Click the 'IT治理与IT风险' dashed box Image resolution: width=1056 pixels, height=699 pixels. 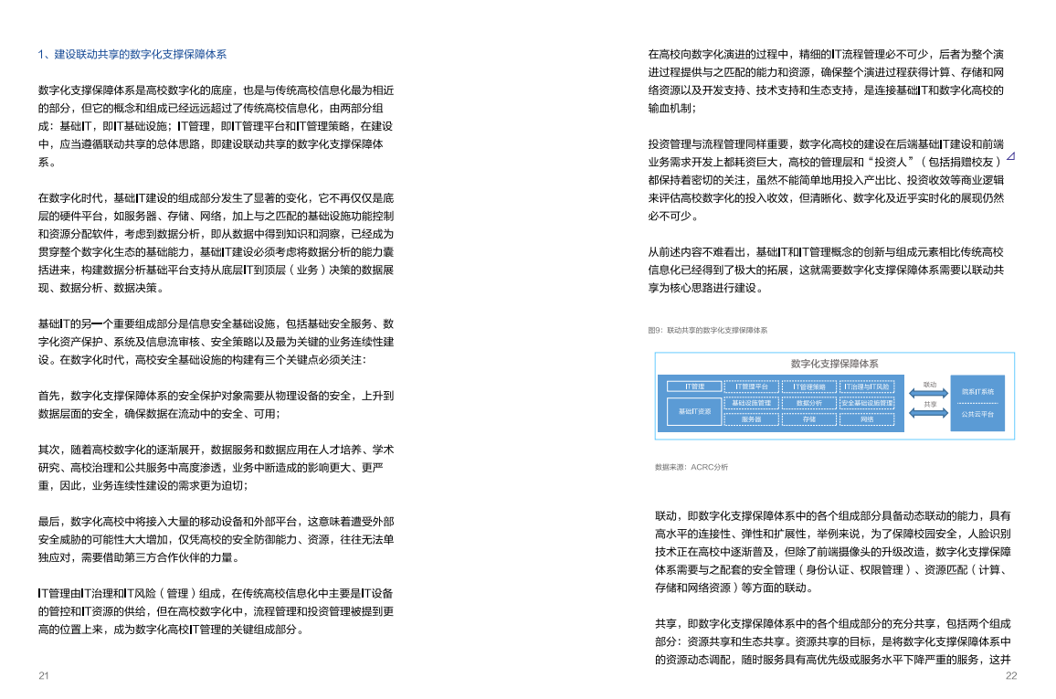click(x=867, y=387)
